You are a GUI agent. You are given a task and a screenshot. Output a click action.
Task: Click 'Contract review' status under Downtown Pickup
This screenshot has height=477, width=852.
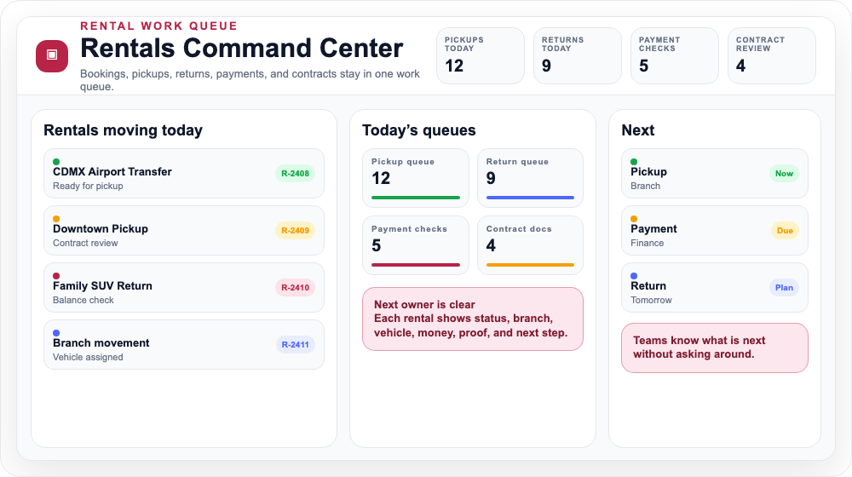pos(85,243)
